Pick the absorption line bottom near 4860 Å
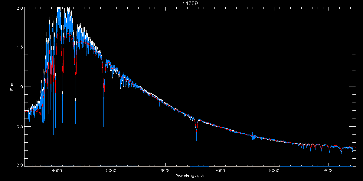Viewport: 363px width, 181px height. tap(104, 126)
